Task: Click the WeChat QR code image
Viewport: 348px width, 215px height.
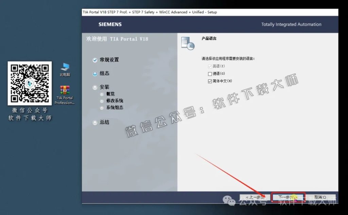Action: 29,84
